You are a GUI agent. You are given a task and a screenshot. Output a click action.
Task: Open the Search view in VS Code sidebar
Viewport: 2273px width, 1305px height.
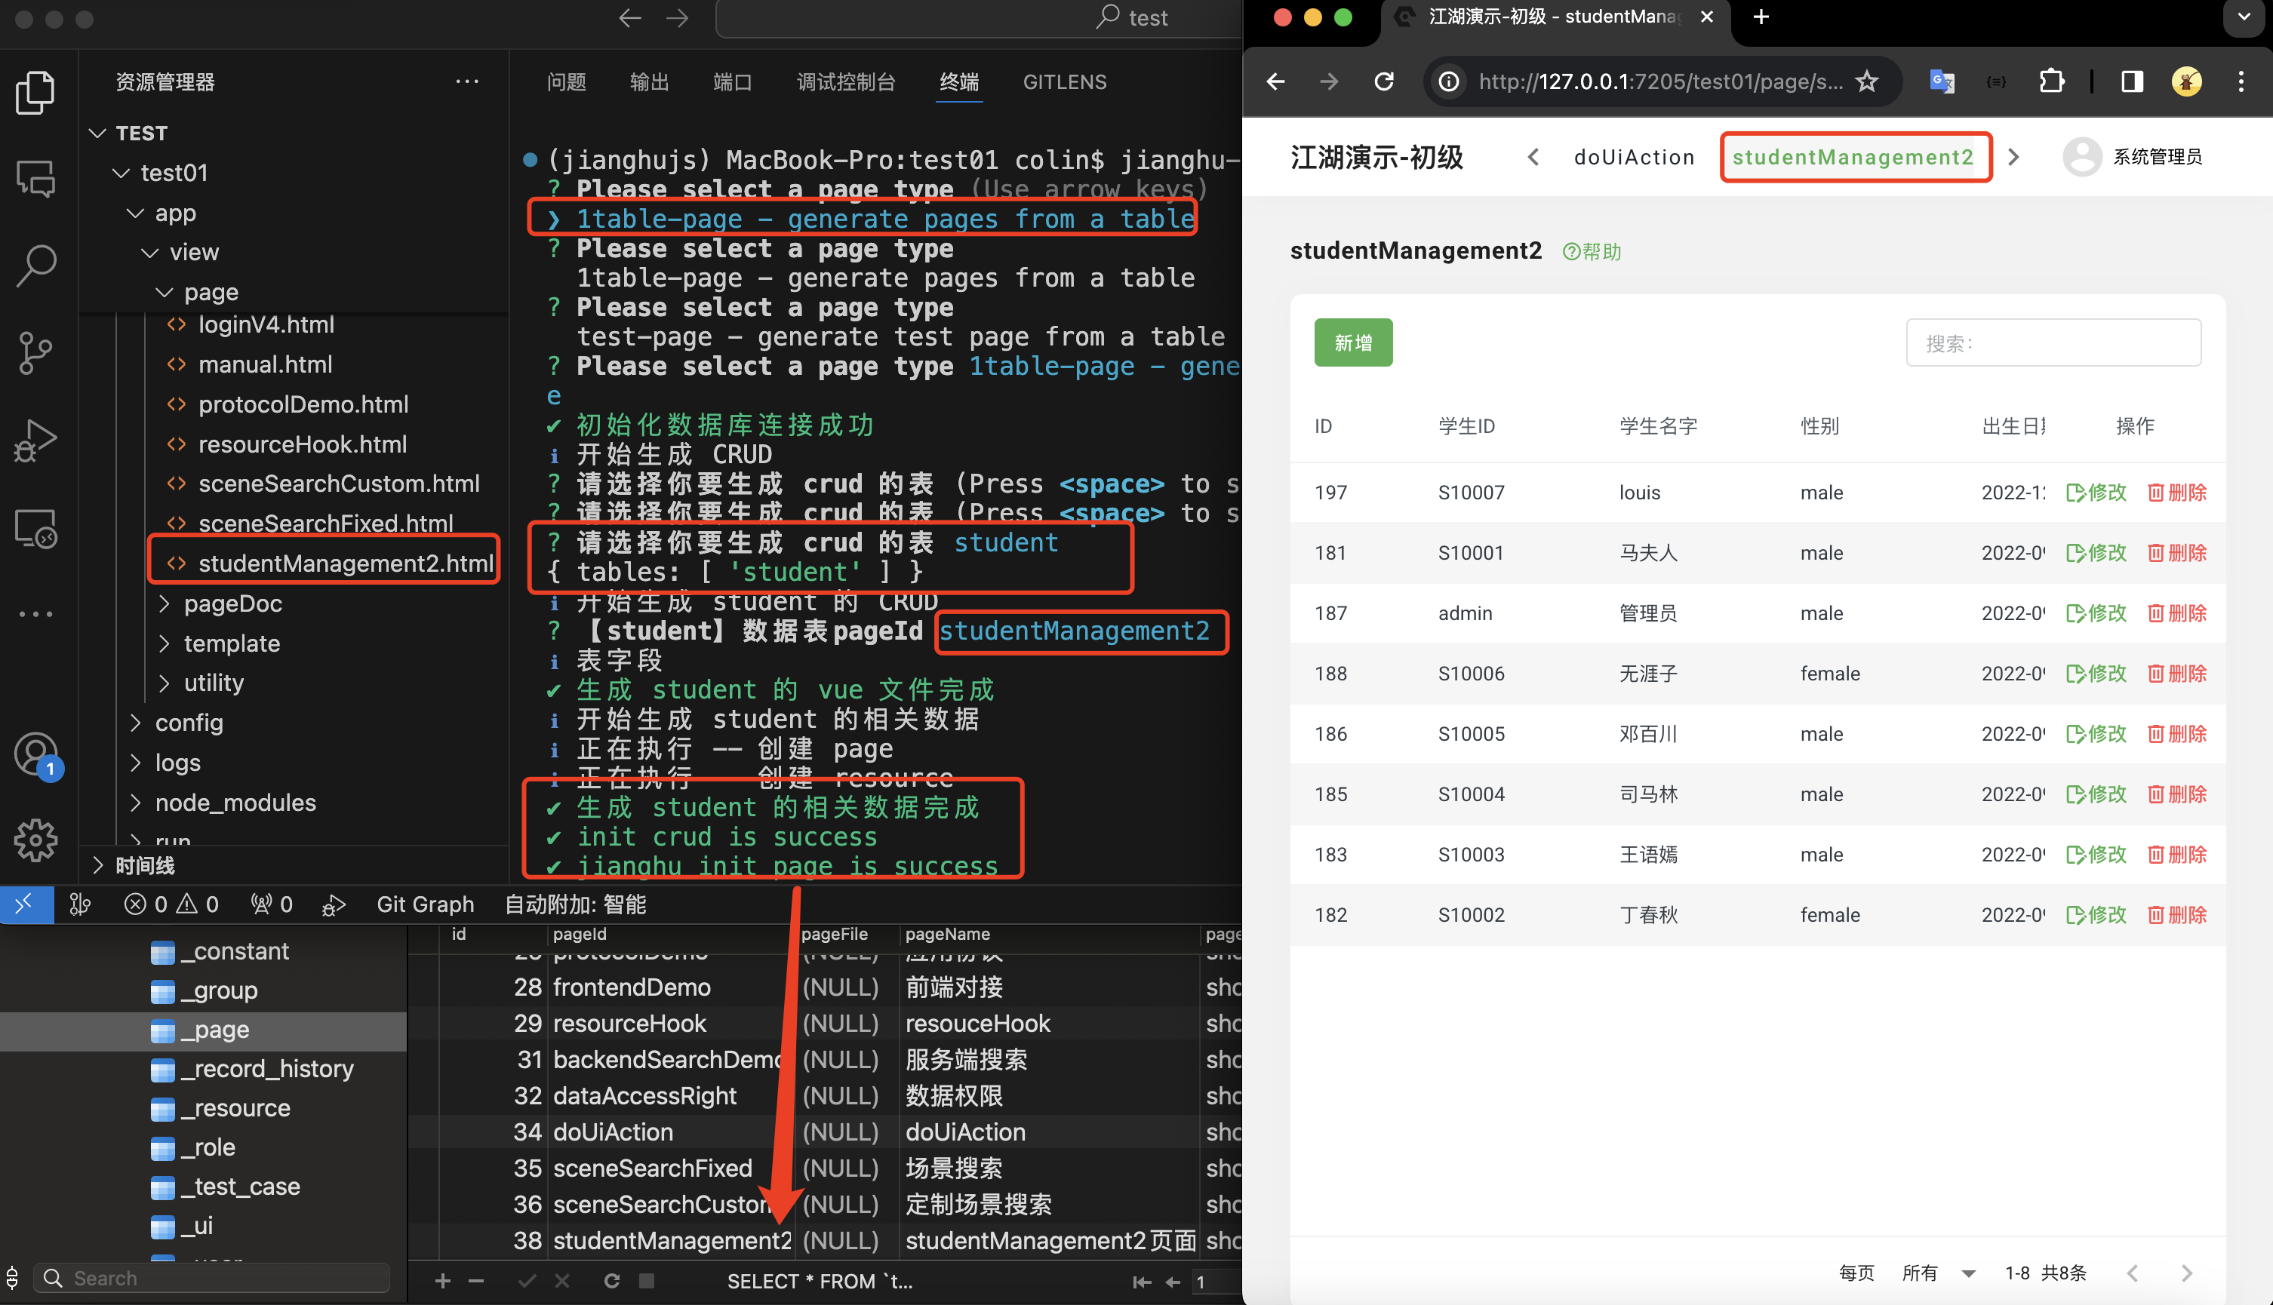[x=36, y=266]
